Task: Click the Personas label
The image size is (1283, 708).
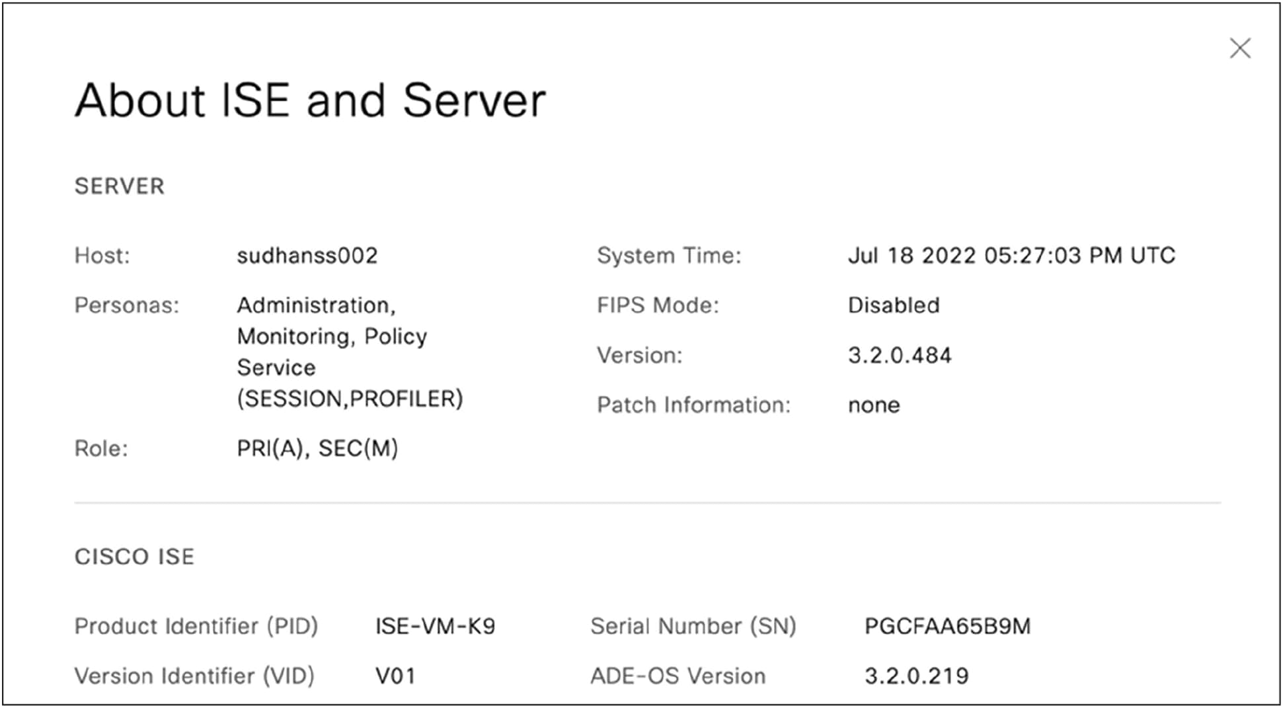Action: pyautogui.click(x=126, y=305)
